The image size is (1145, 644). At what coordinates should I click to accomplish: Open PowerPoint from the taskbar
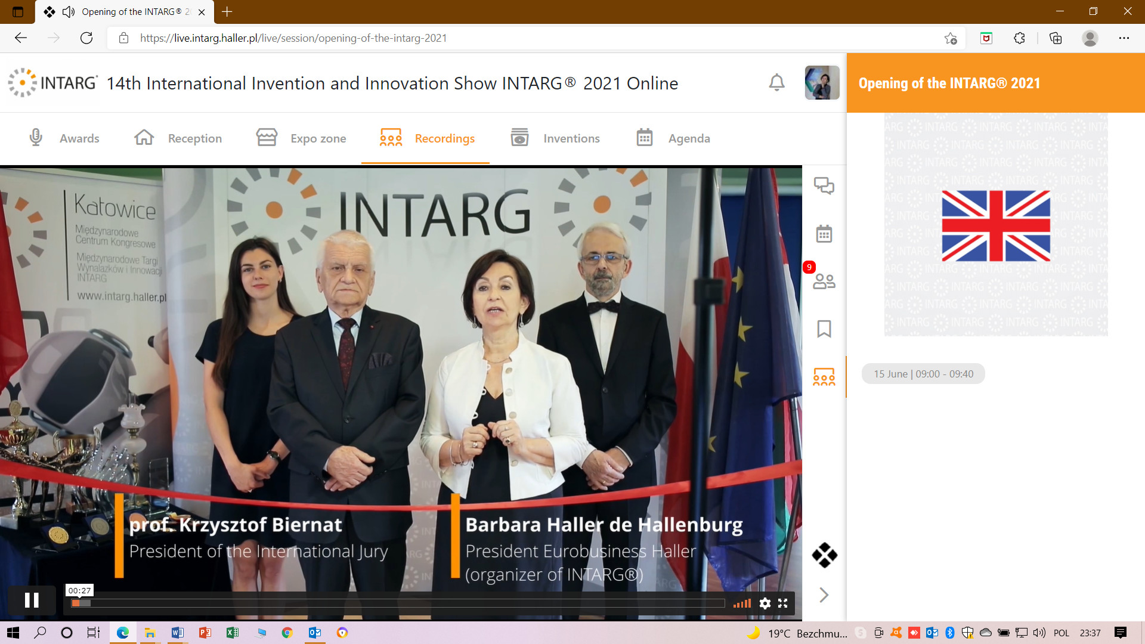tap(205, 633)
